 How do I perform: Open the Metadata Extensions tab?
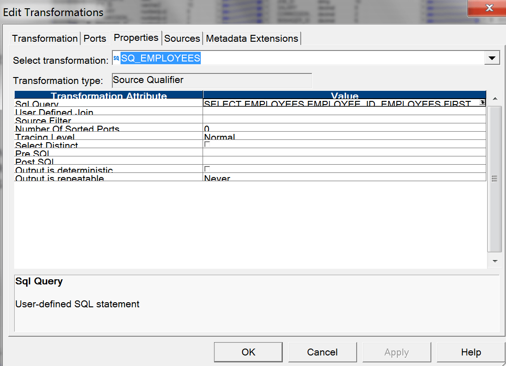point(252,39)
